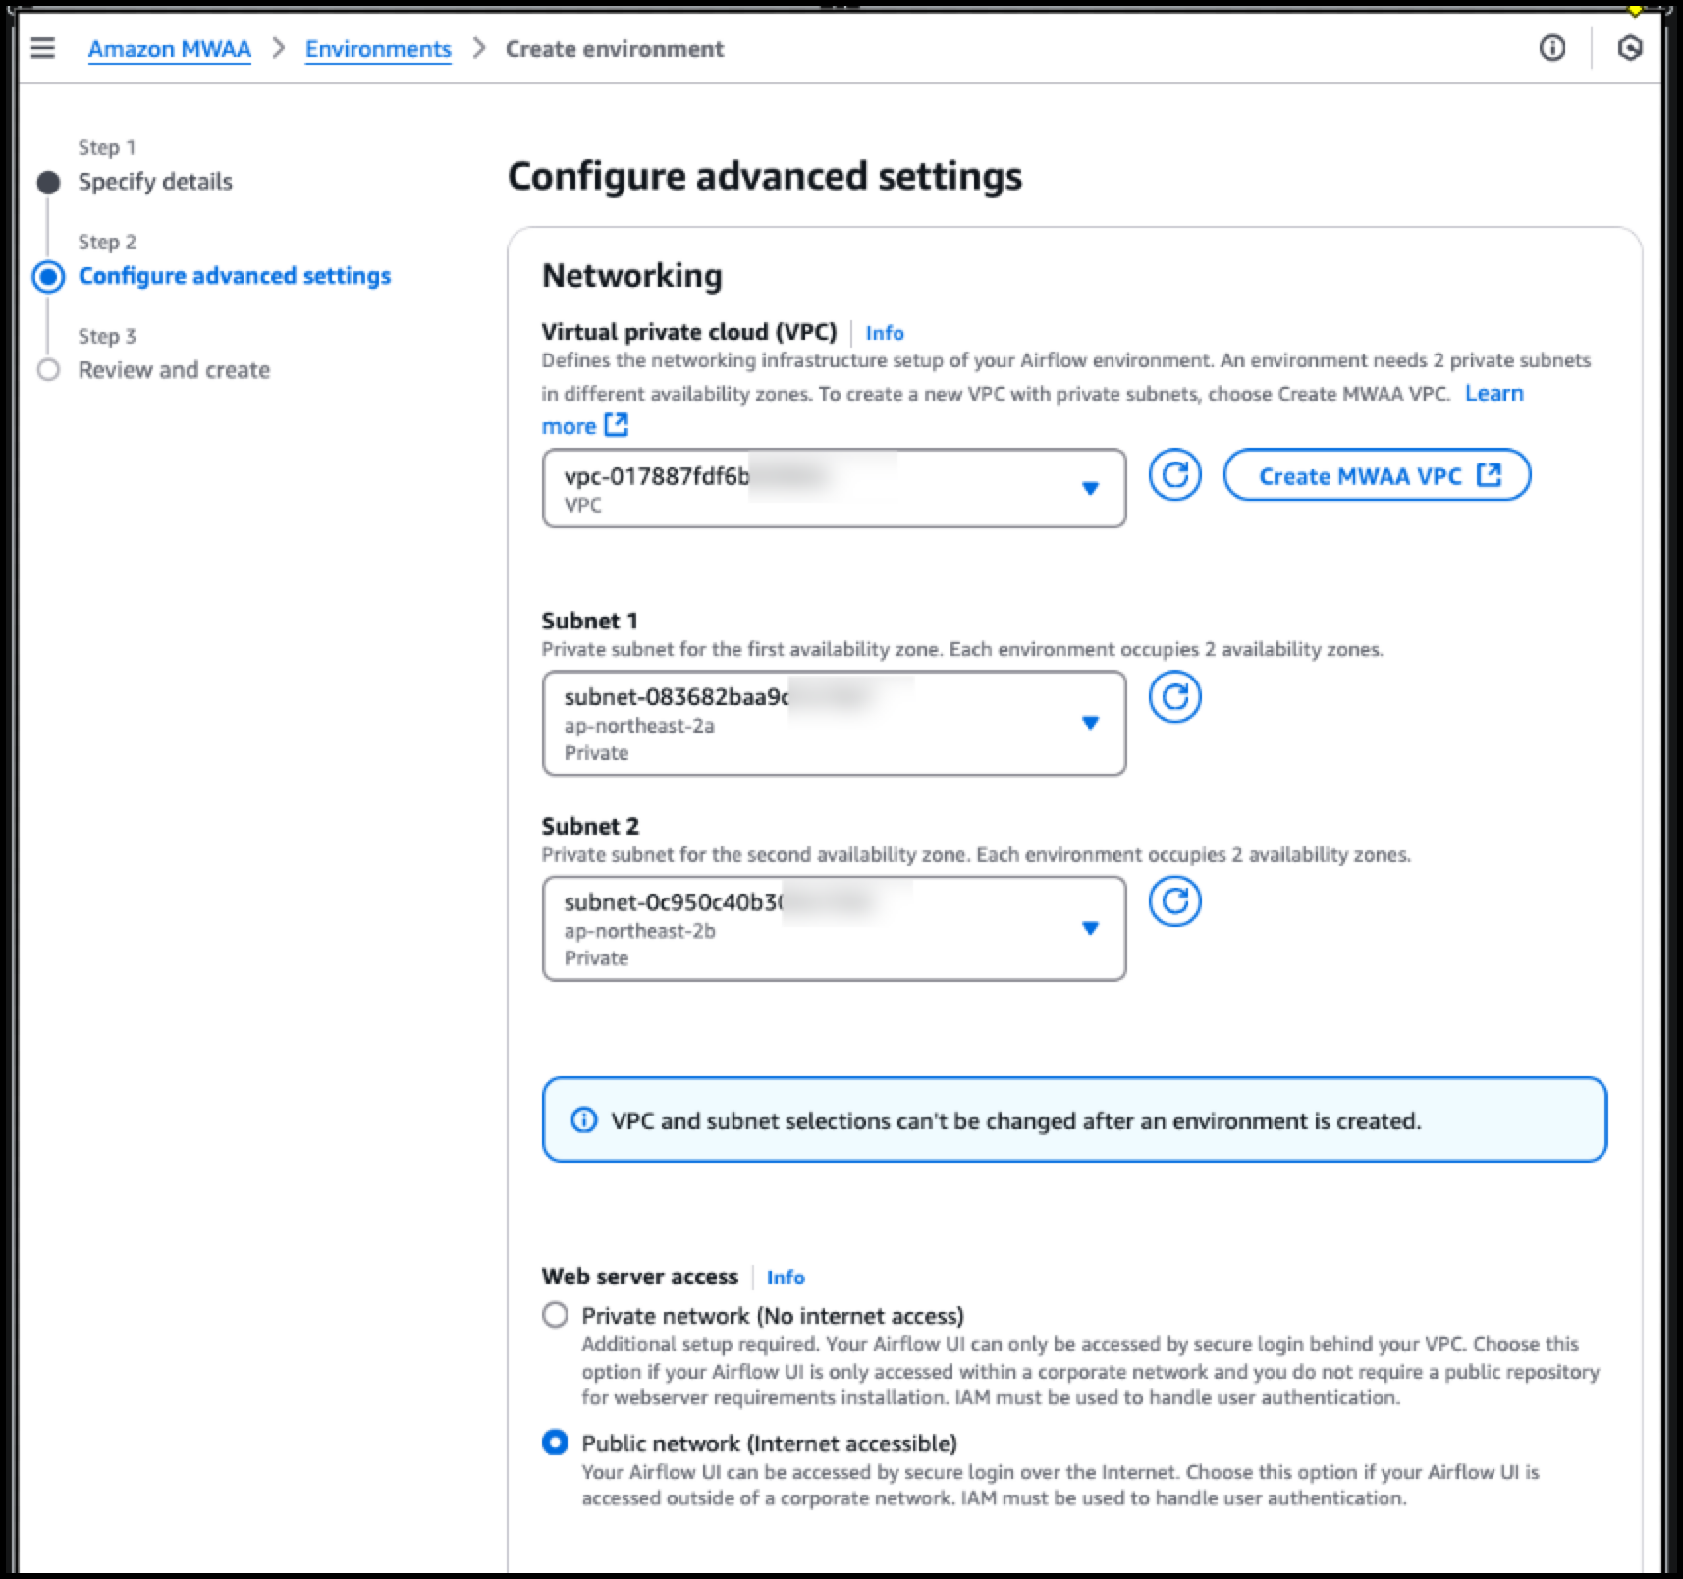Go to Step 1 Specify details
The width and height of the screenshot is (1683, 1579).
(155, 182)
